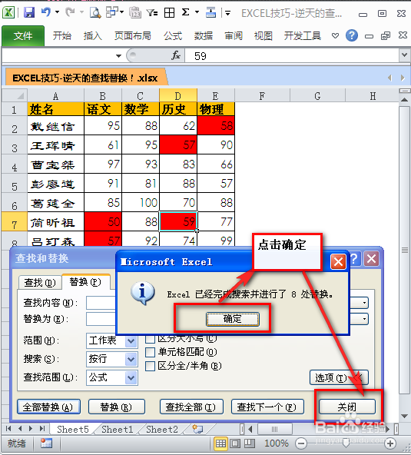This screenshot has height=455, width=411.
Task: Open the Undo history dropdown arrow
Action: pyautogui.click(x=57, y=12)
